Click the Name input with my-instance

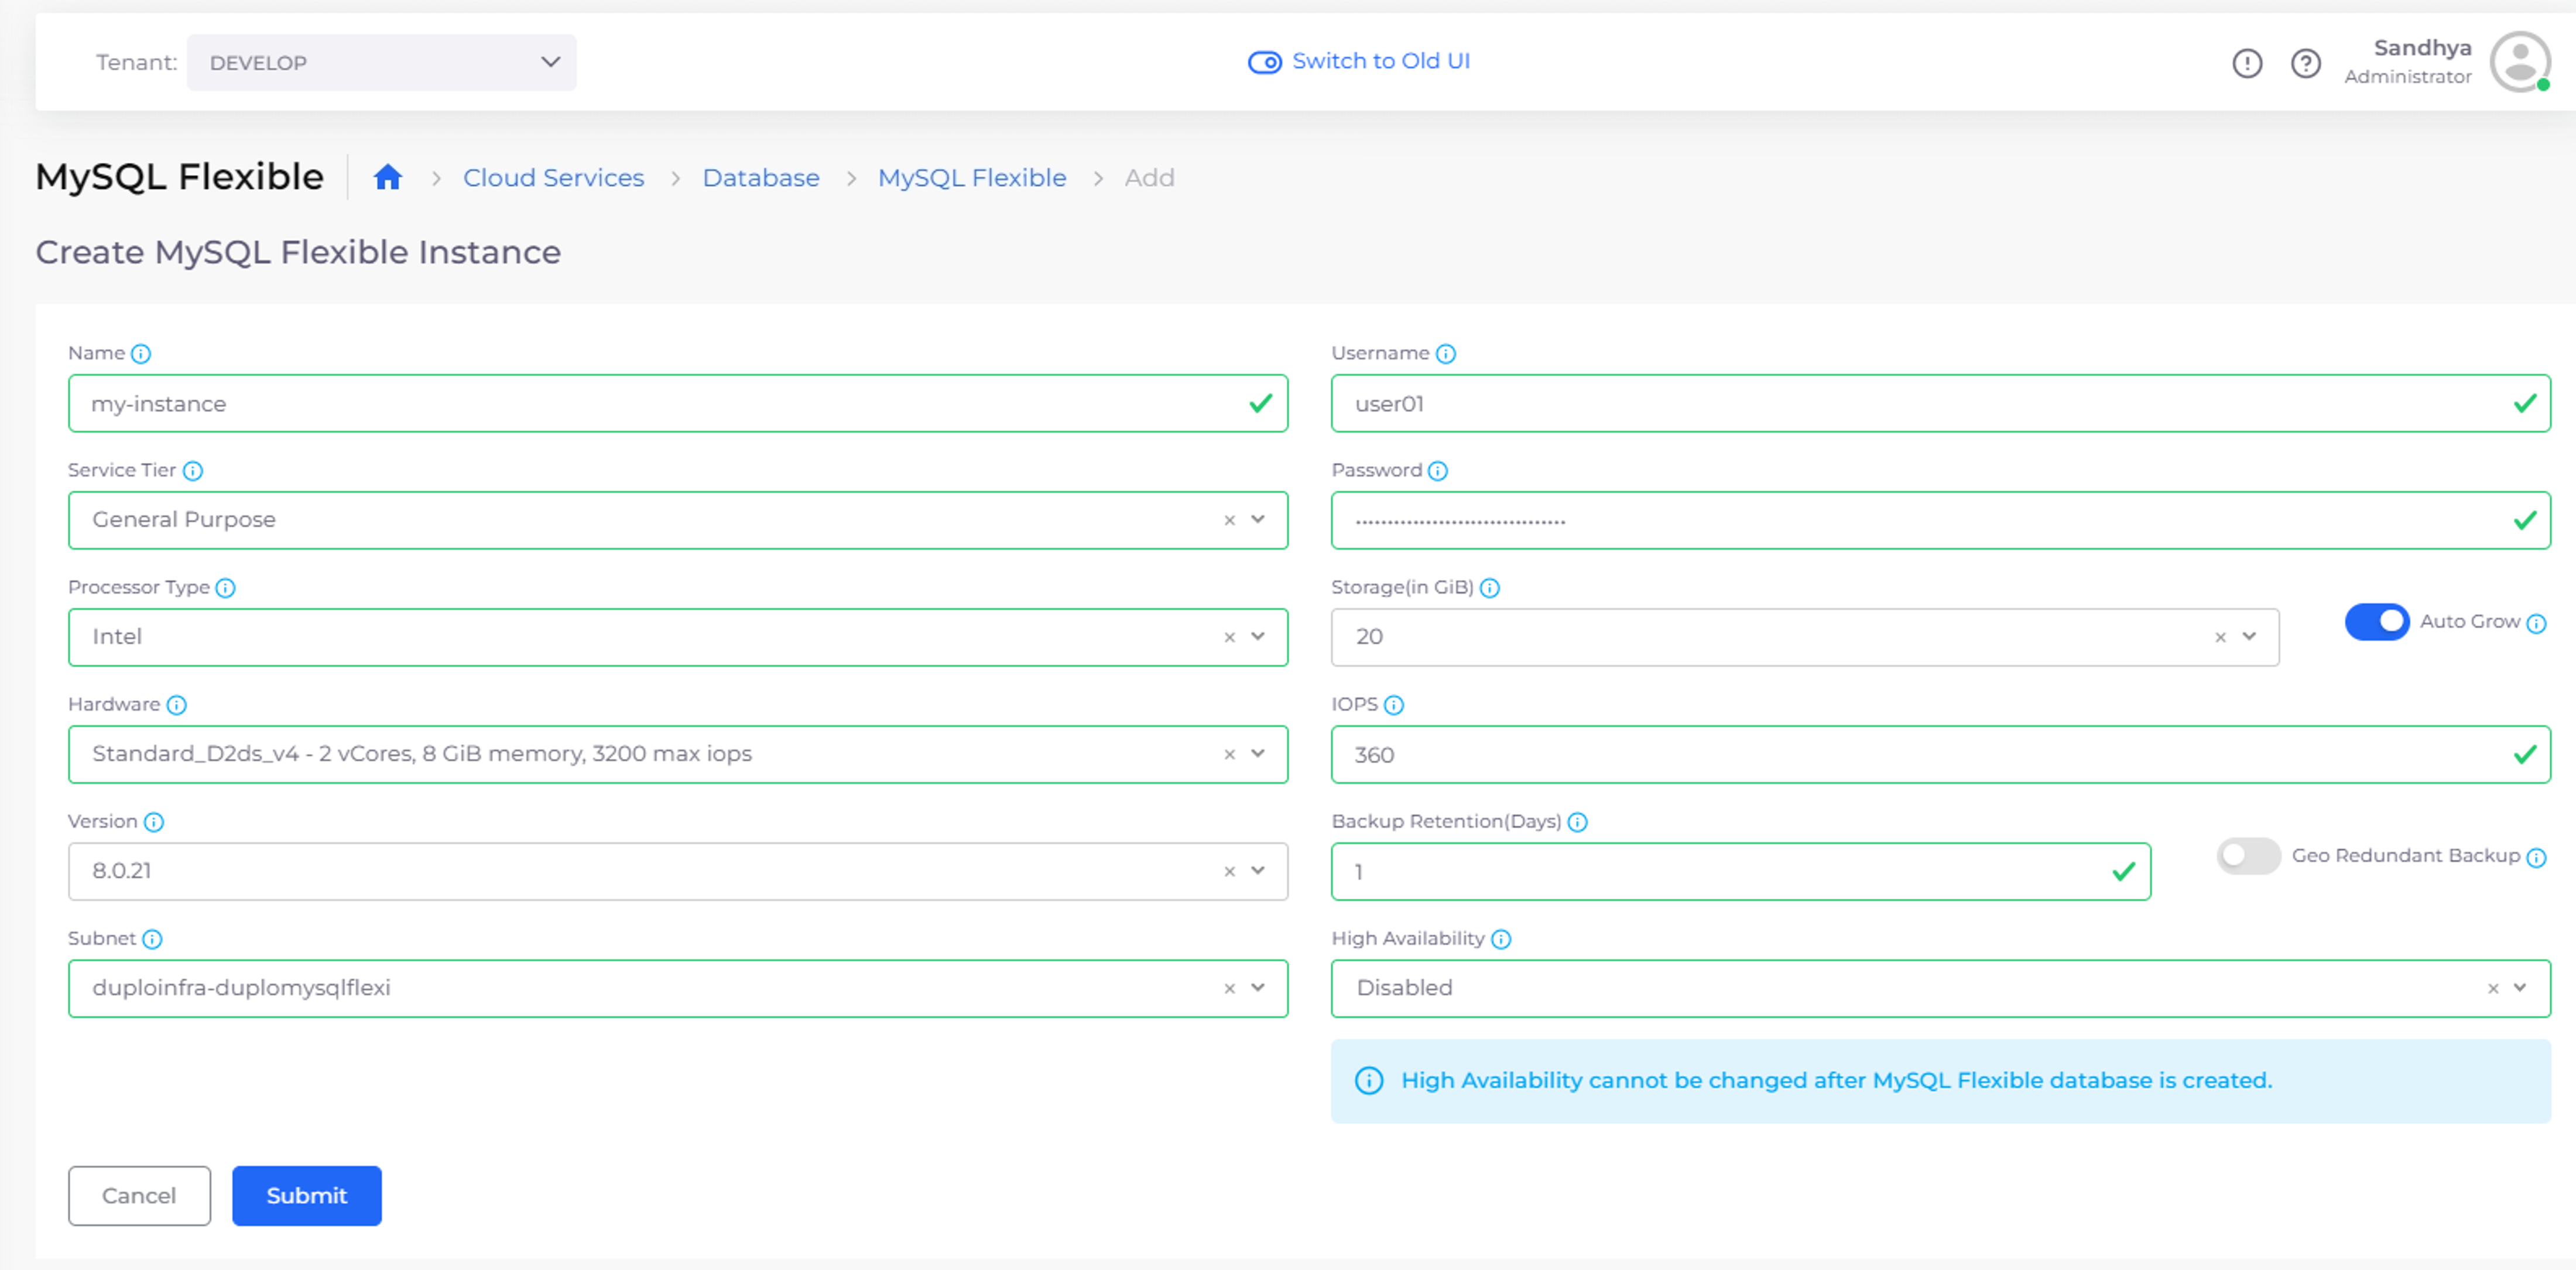(678, 403)
